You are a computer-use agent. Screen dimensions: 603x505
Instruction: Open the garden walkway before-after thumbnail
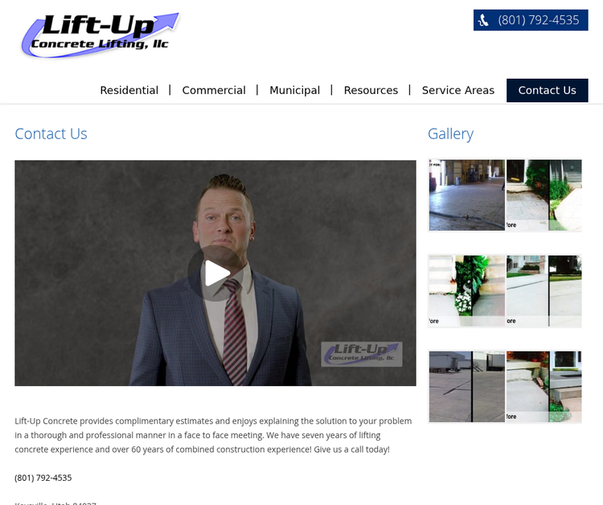point(544,195)
